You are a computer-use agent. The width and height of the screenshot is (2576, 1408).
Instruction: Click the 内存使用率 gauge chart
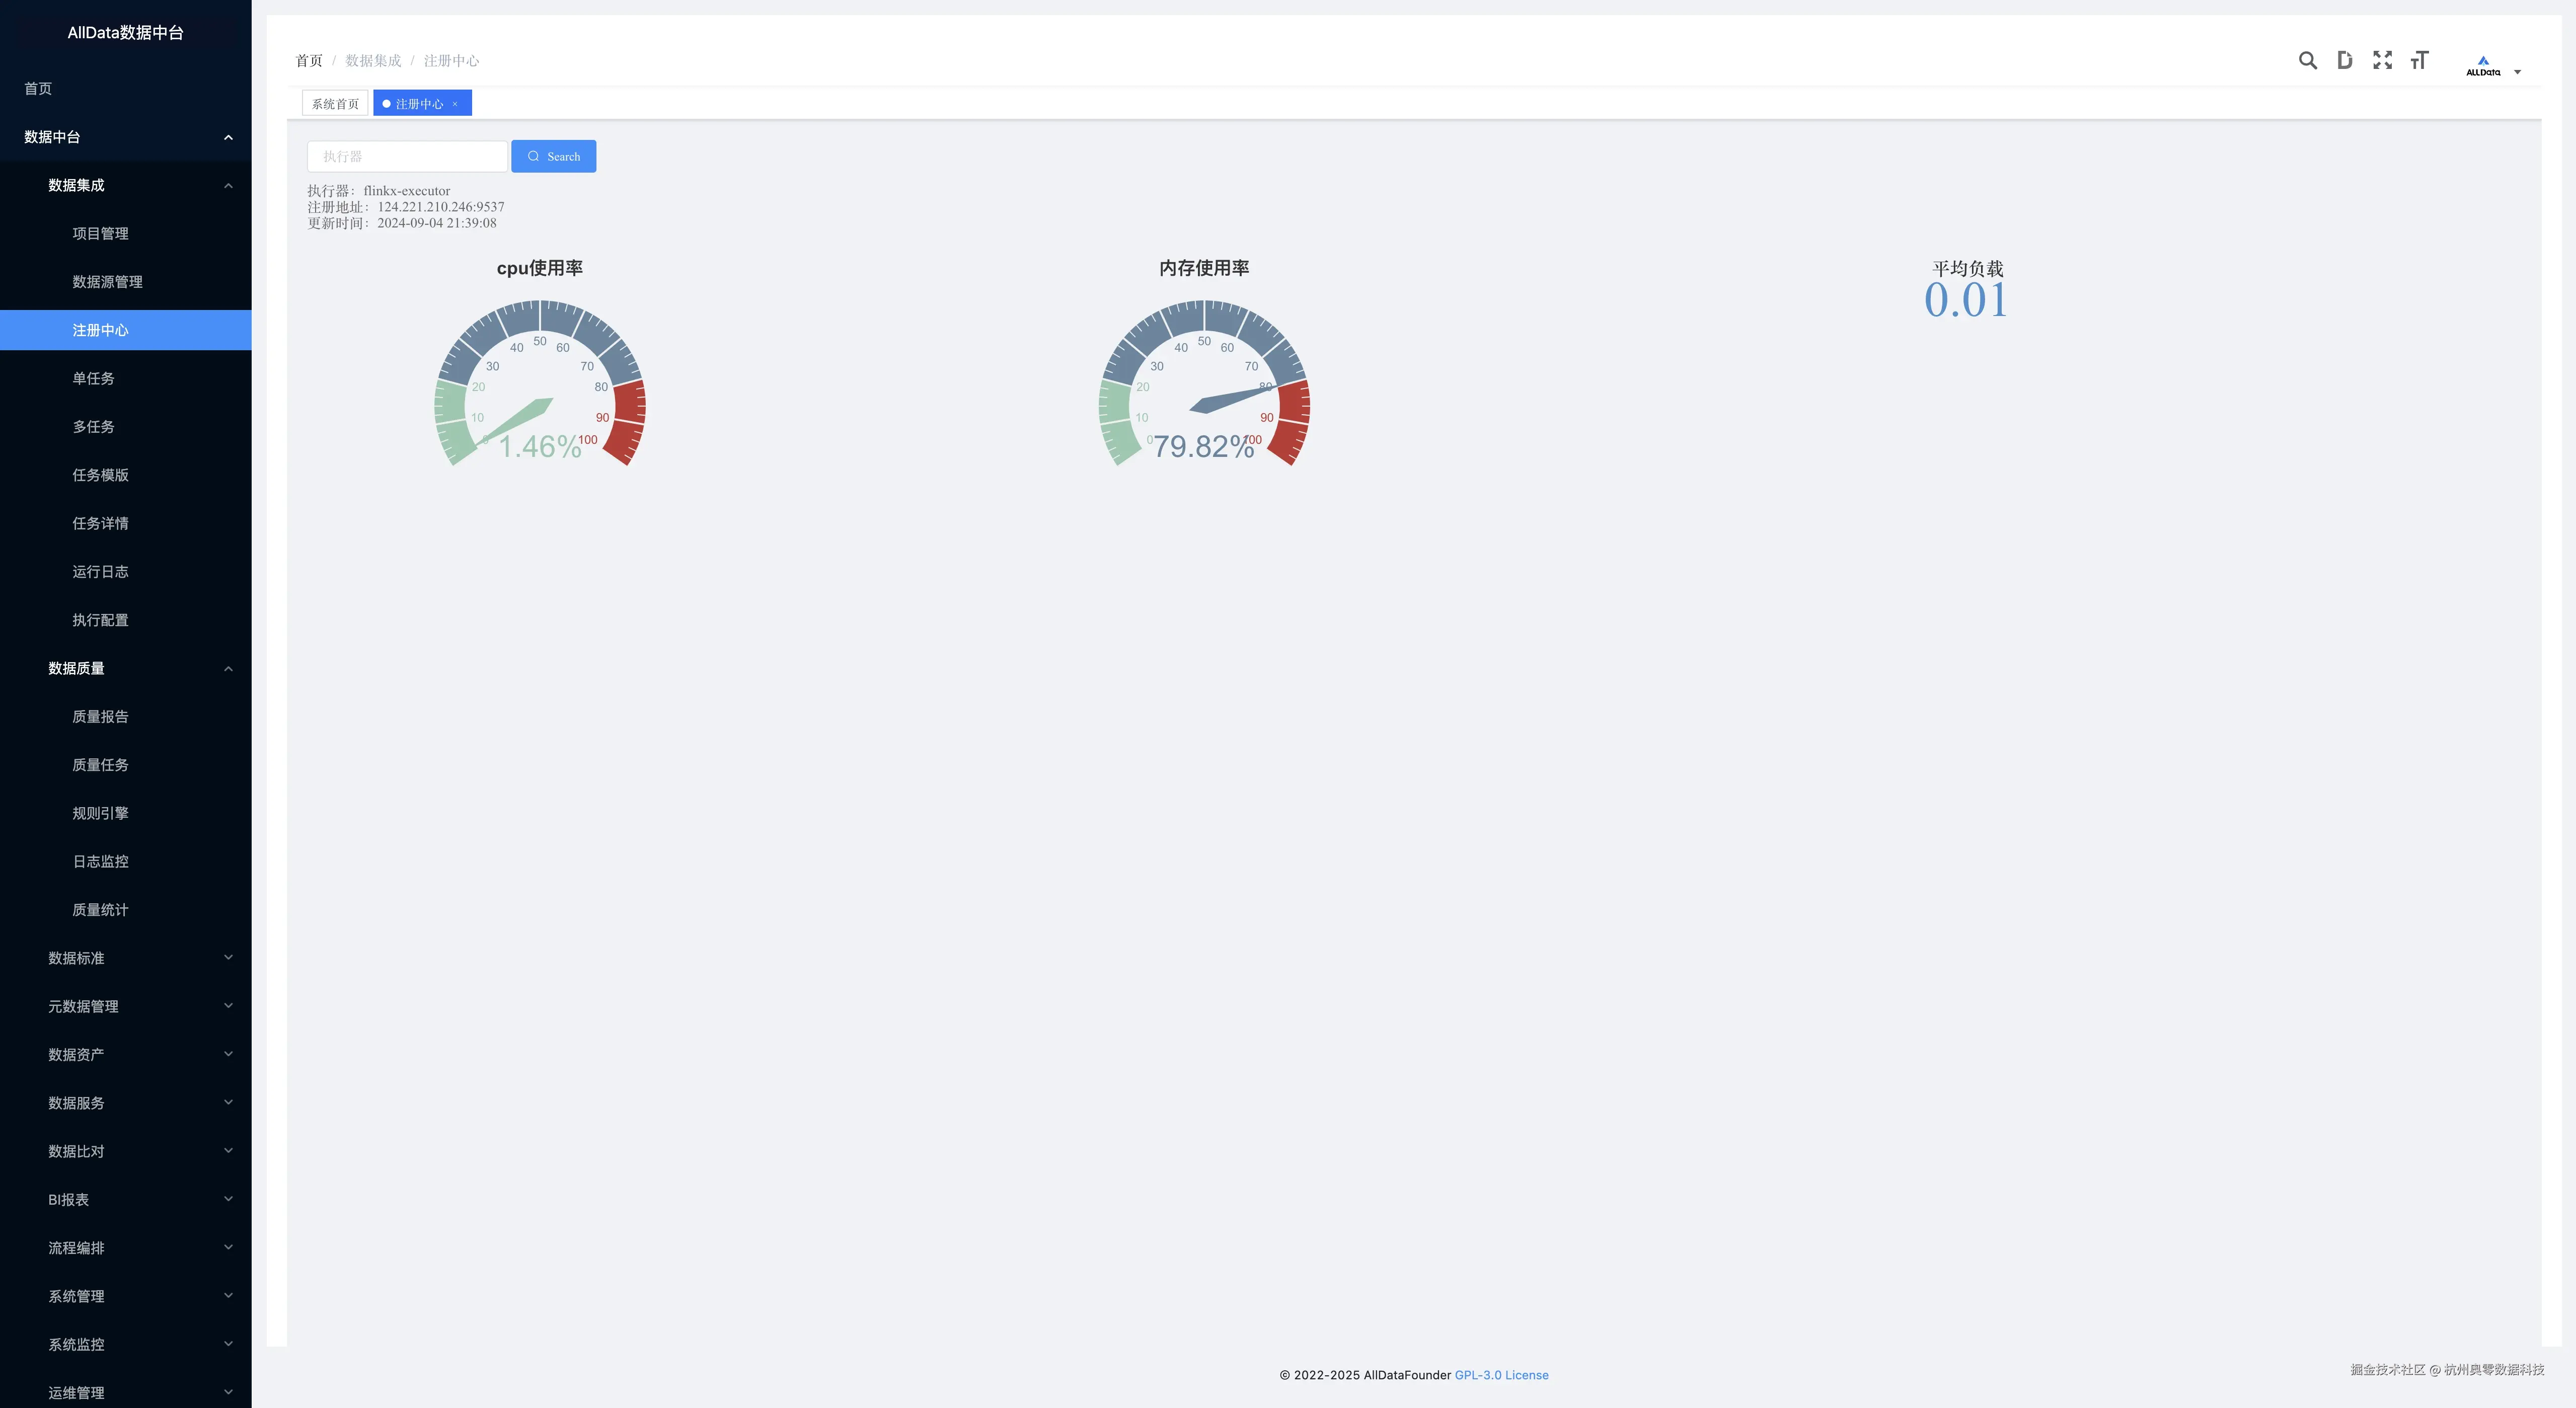[1204, 385]
